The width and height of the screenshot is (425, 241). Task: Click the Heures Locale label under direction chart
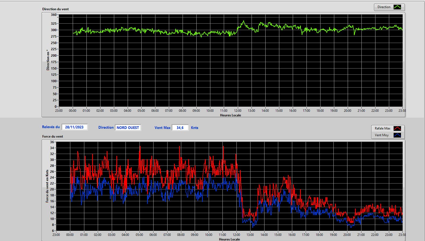coord(231,115)
